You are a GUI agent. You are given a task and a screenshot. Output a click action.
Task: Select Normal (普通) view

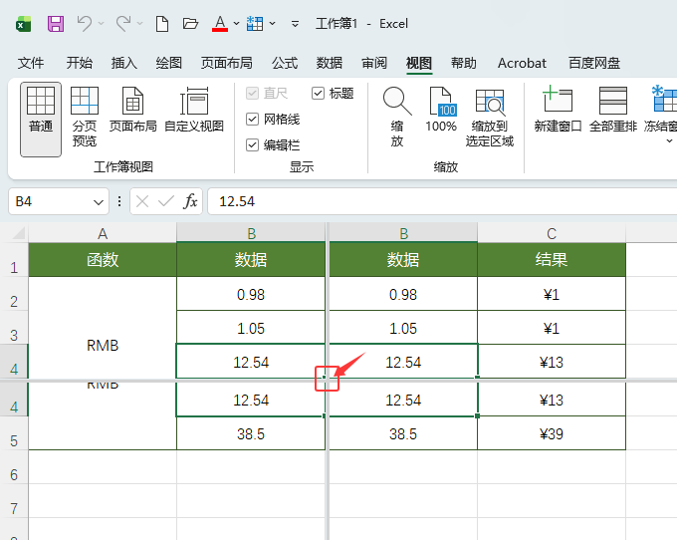[41, 120]
